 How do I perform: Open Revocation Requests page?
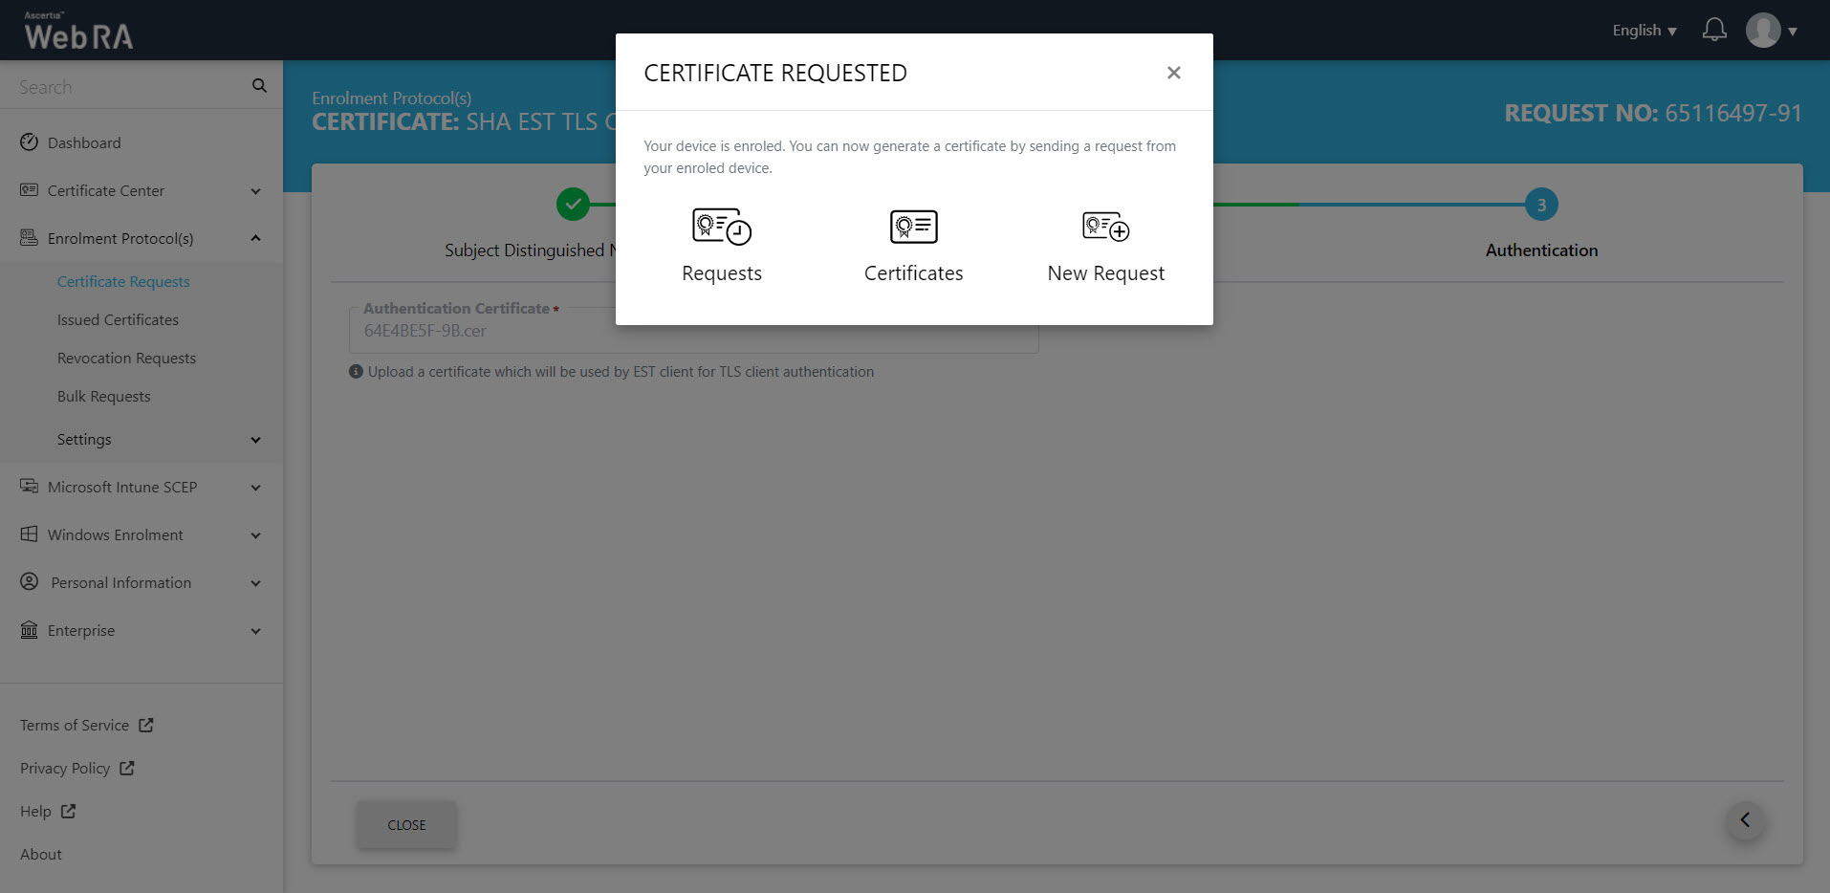pos(126,359)
